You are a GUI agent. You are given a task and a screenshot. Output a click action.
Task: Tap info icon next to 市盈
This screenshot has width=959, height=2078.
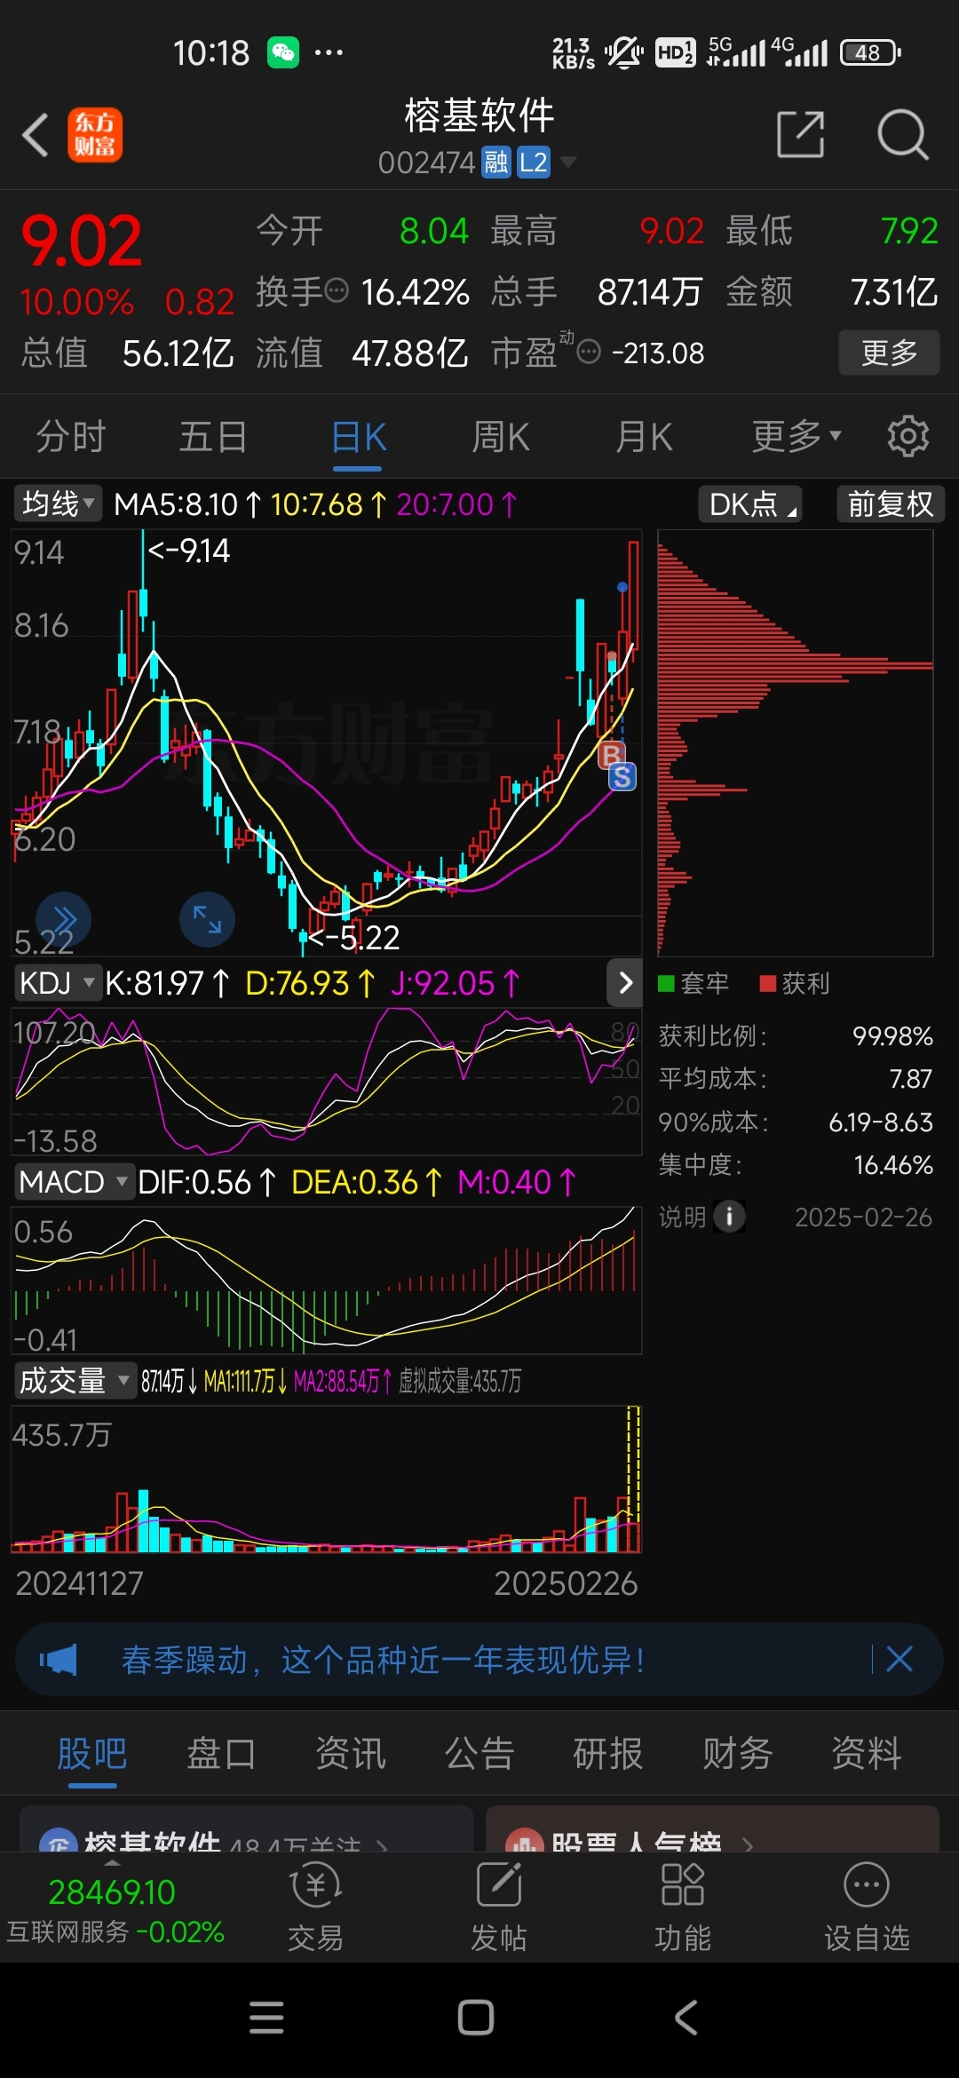(x=589, y=353)
